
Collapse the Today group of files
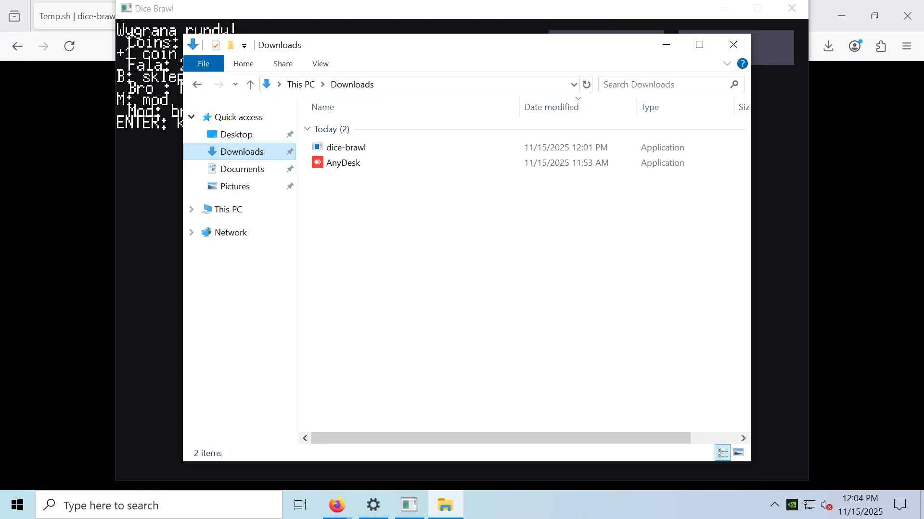[x=307, y=129]
